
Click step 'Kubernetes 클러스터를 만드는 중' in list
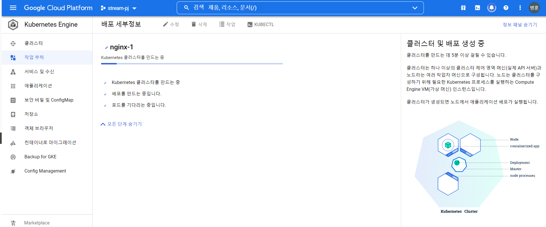[x=146, y=82]
